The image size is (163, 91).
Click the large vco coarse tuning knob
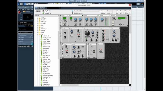(87, 33)
